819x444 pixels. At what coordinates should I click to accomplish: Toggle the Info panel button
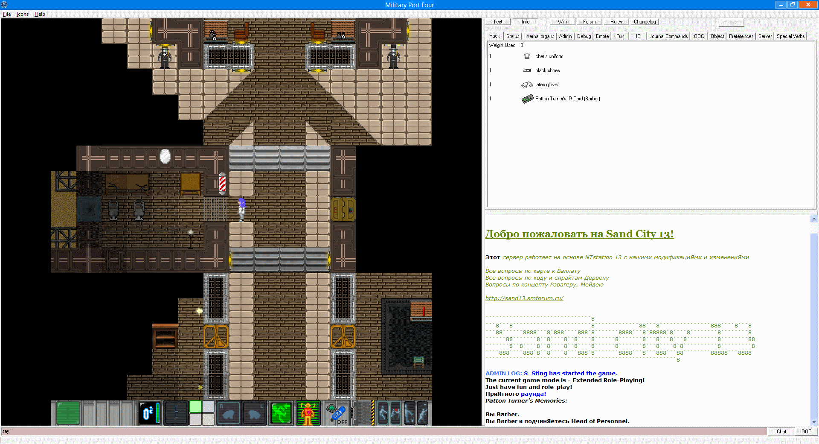tap(526, 22)
